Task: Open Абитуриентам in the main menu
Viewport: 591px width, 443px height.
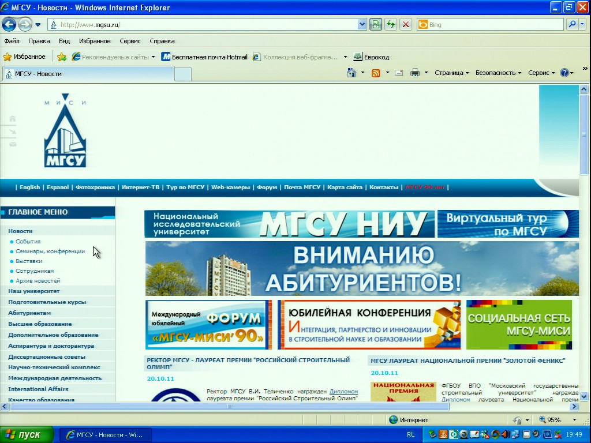Action: (29, 313)
